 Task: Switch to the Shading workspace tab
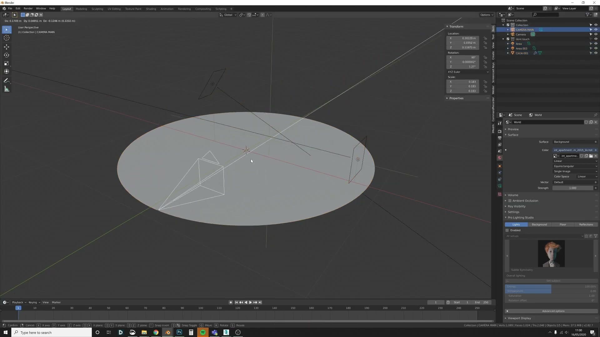click(x=151, y=9)
